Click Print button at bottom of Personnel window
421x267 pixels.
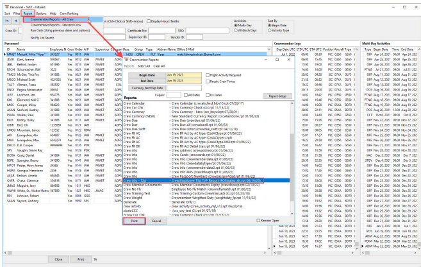pos(81,259)
